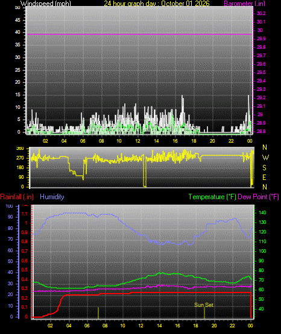The width and height of the screenshot is (281, 334).
Task: Click compass letter "S" beside wind direction graph
Action: click(x=264, y=168)
